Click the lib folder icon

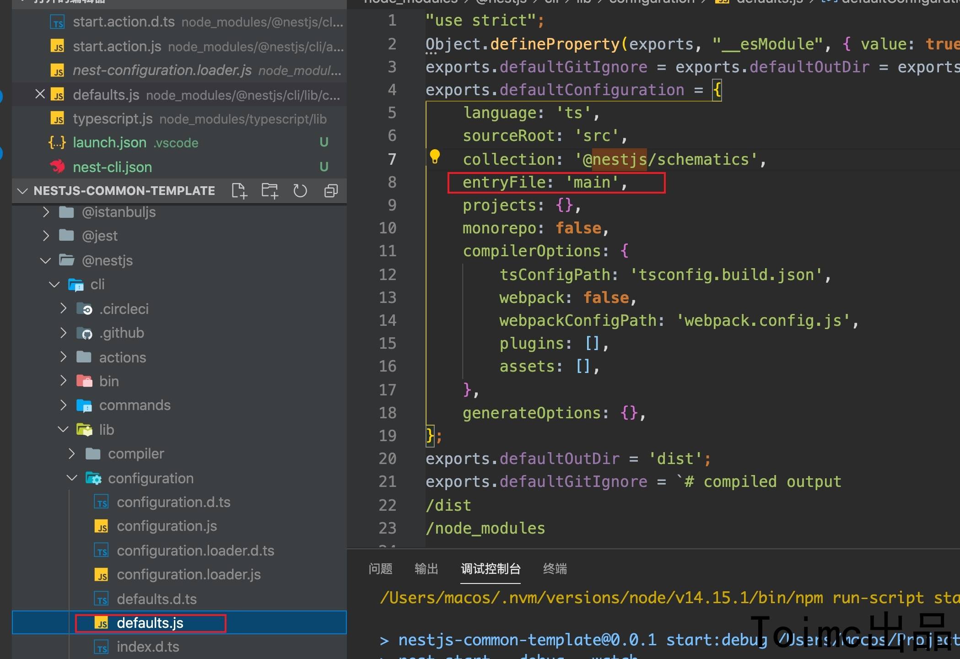pyautogui.click(x=84, y=429)
